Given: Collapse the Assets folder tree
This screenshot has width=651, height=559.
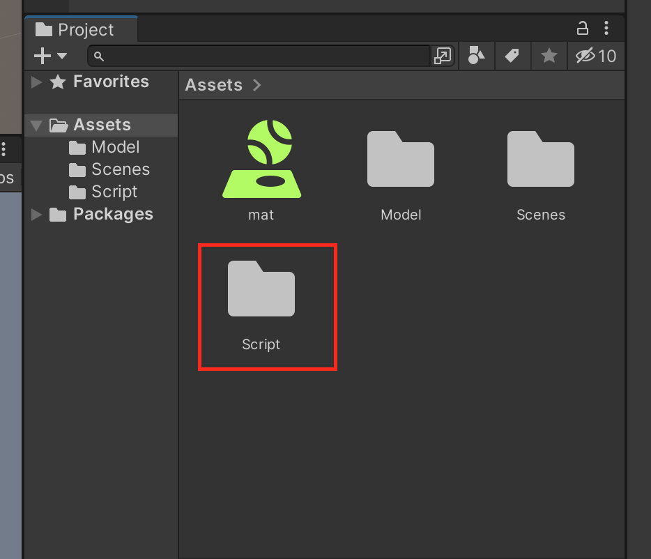Looking at the screenshot, I should point(37,125).
